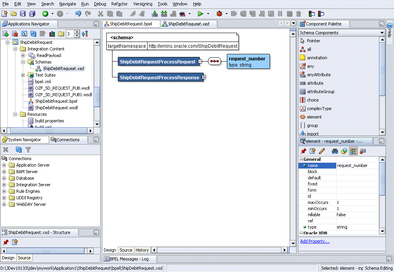Click the Add Property link
Screen dimensions: 394x272
click(315, 241)
